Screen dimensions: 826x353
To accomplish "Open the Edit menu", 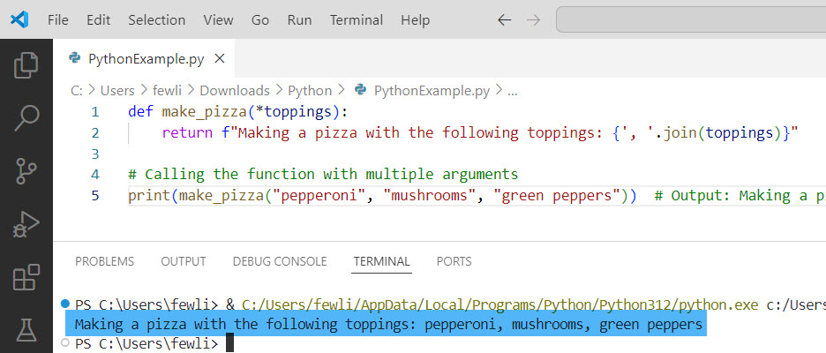I will pyautogui.click(x=99, y=20).
